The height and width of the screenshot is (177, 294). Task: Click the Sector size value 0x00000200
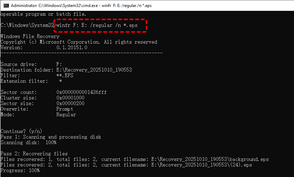[x=70, y=103]
